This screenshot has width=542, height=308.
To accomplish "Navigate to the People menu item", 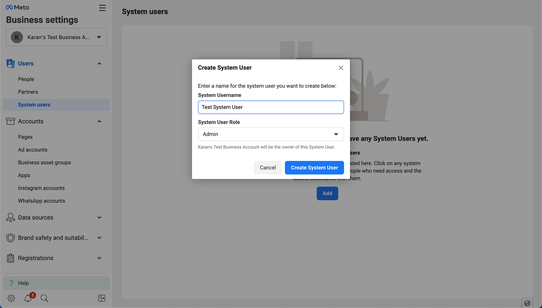I will 26,79.
